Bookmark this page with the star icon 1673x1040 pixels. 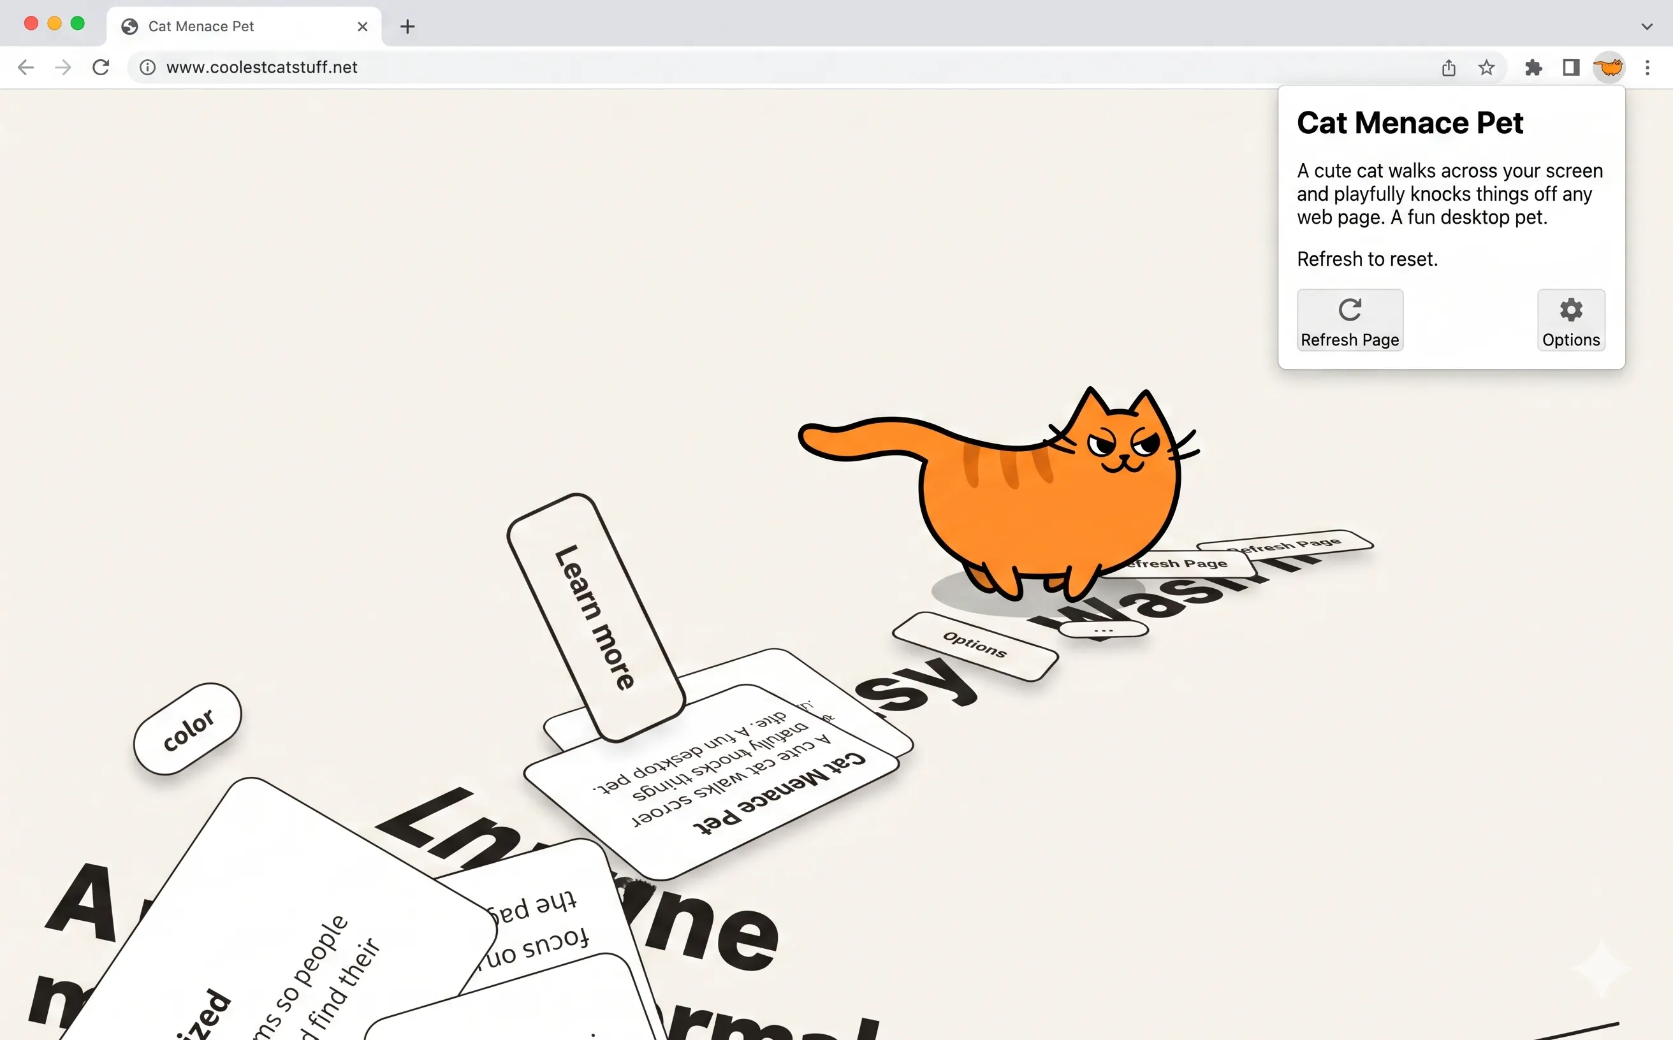pyautogui.click(x=1486, y=68)
